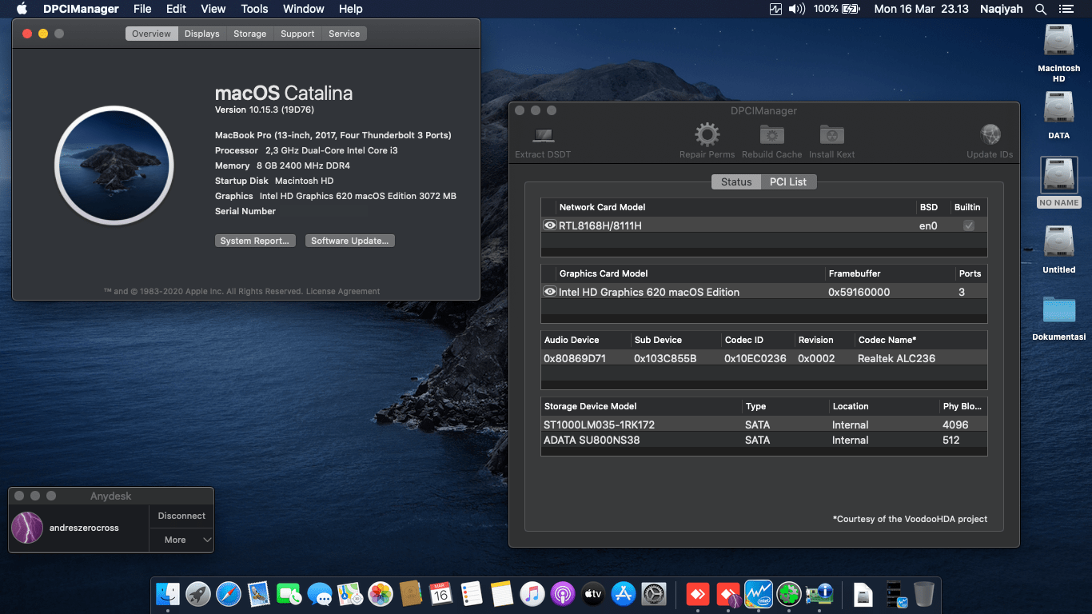Select the ST1000LM035-1RK172 storage row
Image resolution: width=1092 pixels, height=614 pixels.
point(764,425)
